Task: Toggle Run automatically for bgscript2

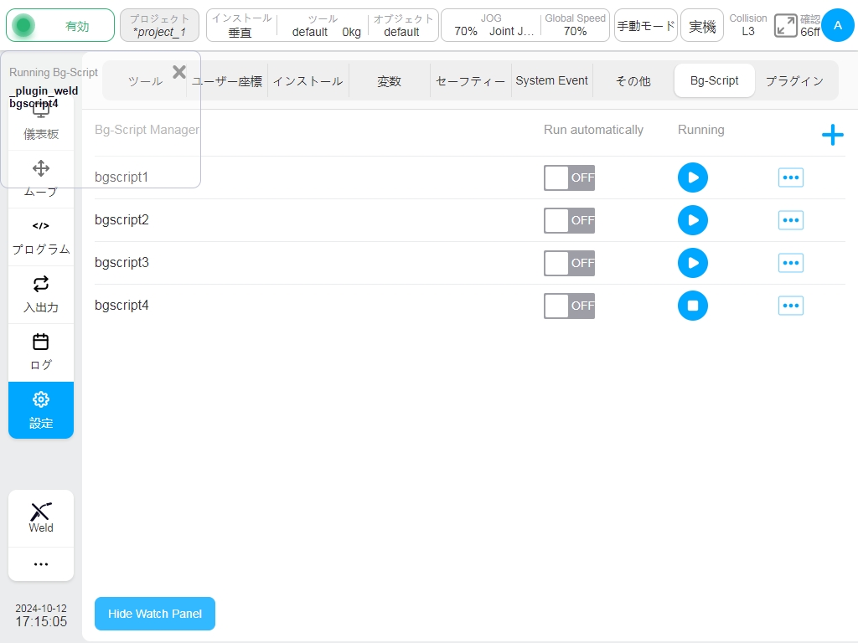Action: point(569,220)
